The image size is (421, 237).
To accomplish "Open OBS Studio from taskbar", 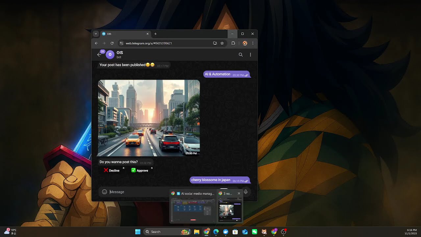I will coord(284,232).
